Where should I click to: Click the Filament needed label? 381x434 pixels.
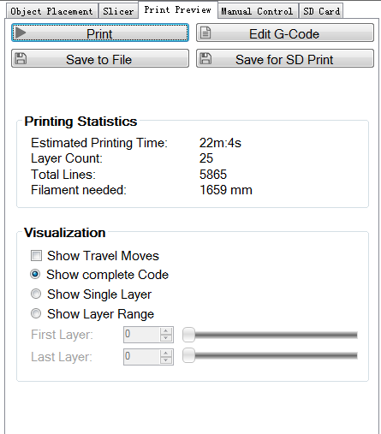point(79,190)
